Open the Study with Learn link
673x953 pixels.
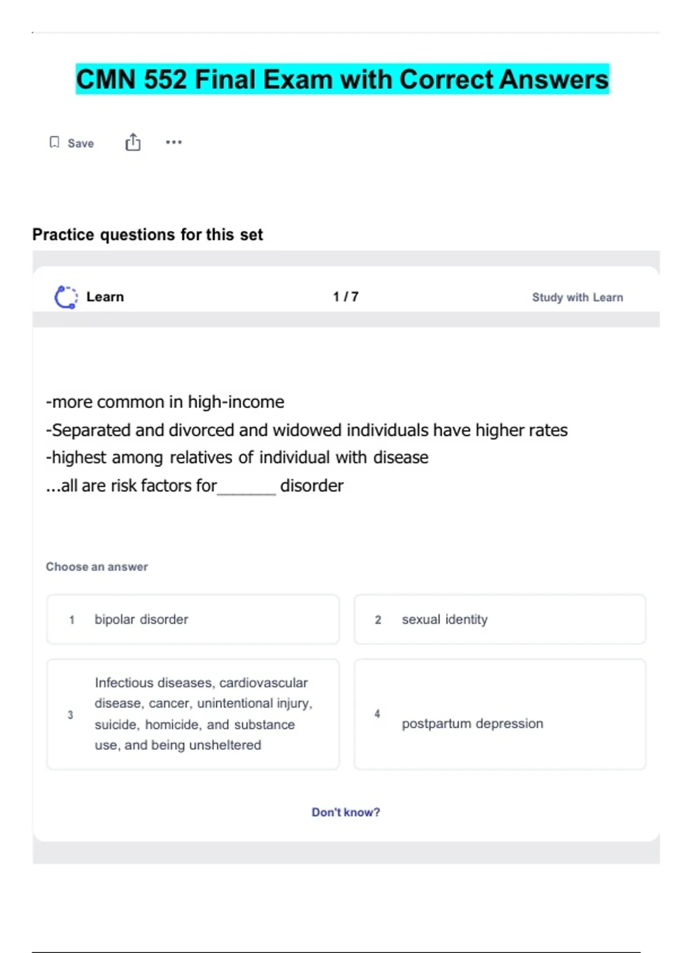click(x=577, y=297)
